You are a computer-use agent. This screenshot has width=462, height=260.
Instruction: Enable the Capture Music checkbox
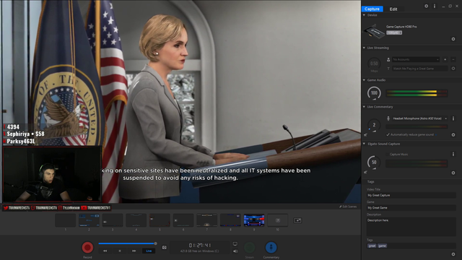388,154
